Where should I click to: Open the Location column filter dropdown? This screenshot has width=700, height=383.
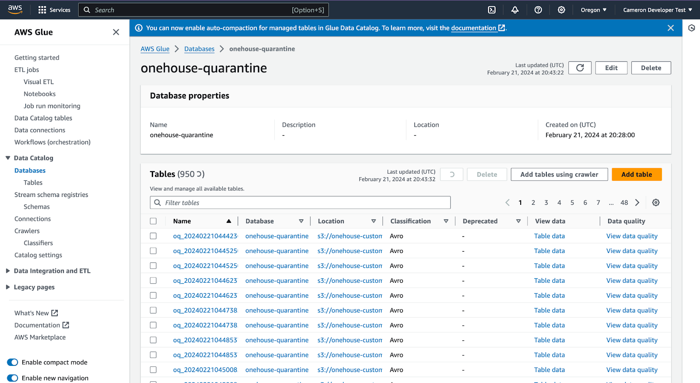(x=373, y=221)
